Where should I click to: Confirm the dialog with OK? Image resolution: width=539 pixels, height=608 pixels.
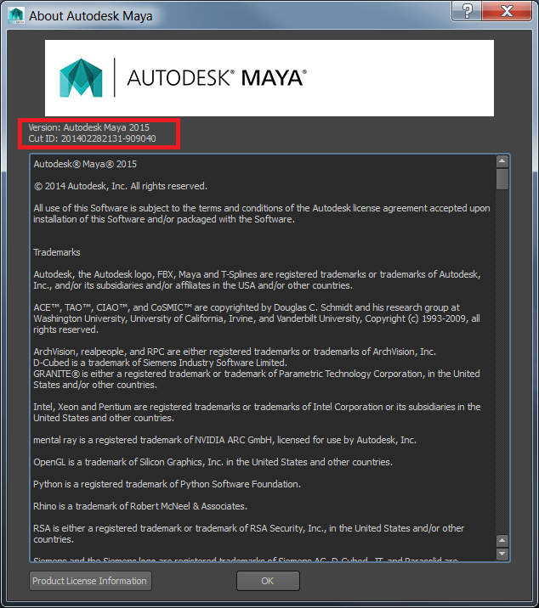click(268, 581)
